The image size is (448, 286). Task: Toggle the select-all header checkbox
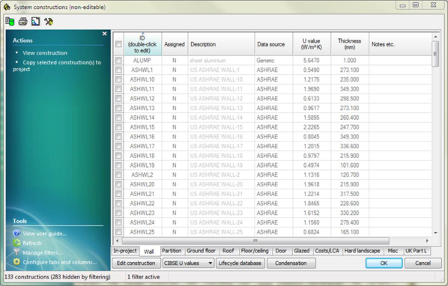click(118, 44)
